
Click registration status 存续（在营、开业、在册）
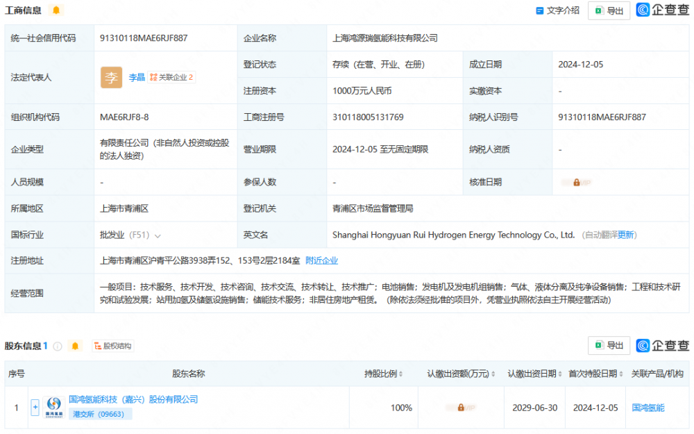click(378, 65)
